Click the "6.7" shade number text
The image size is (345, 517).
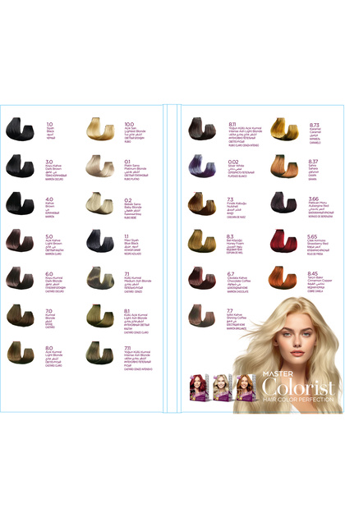tap(231, 273)
